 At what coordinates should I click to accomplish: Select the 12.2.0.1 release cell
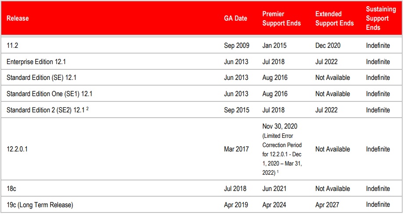[17, 149]
